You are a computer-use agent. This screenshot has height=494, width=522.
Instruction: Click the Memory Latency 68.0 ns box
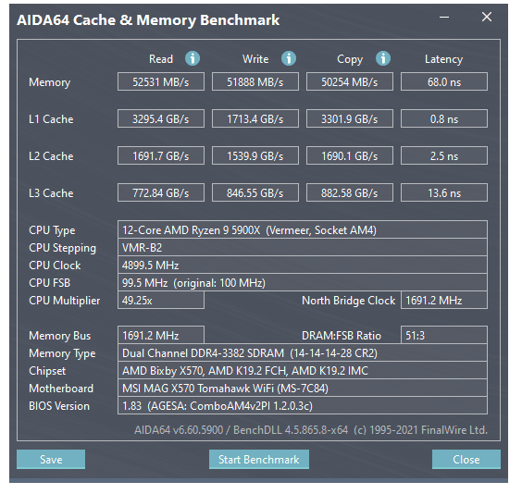click(444, 81)
